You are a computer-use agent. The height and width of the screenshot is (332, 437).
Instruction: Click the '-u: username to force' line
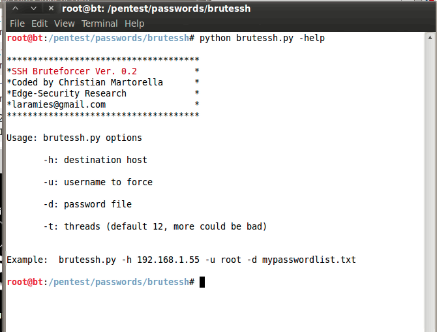click(98, 182)
